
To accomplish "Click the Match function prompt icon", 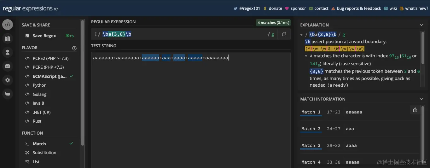I will tap(27, 144).
